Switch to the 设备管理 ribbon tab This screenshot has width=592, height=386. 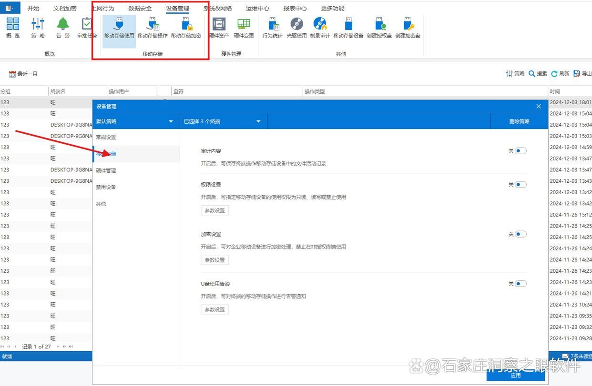tap(177, 8)
